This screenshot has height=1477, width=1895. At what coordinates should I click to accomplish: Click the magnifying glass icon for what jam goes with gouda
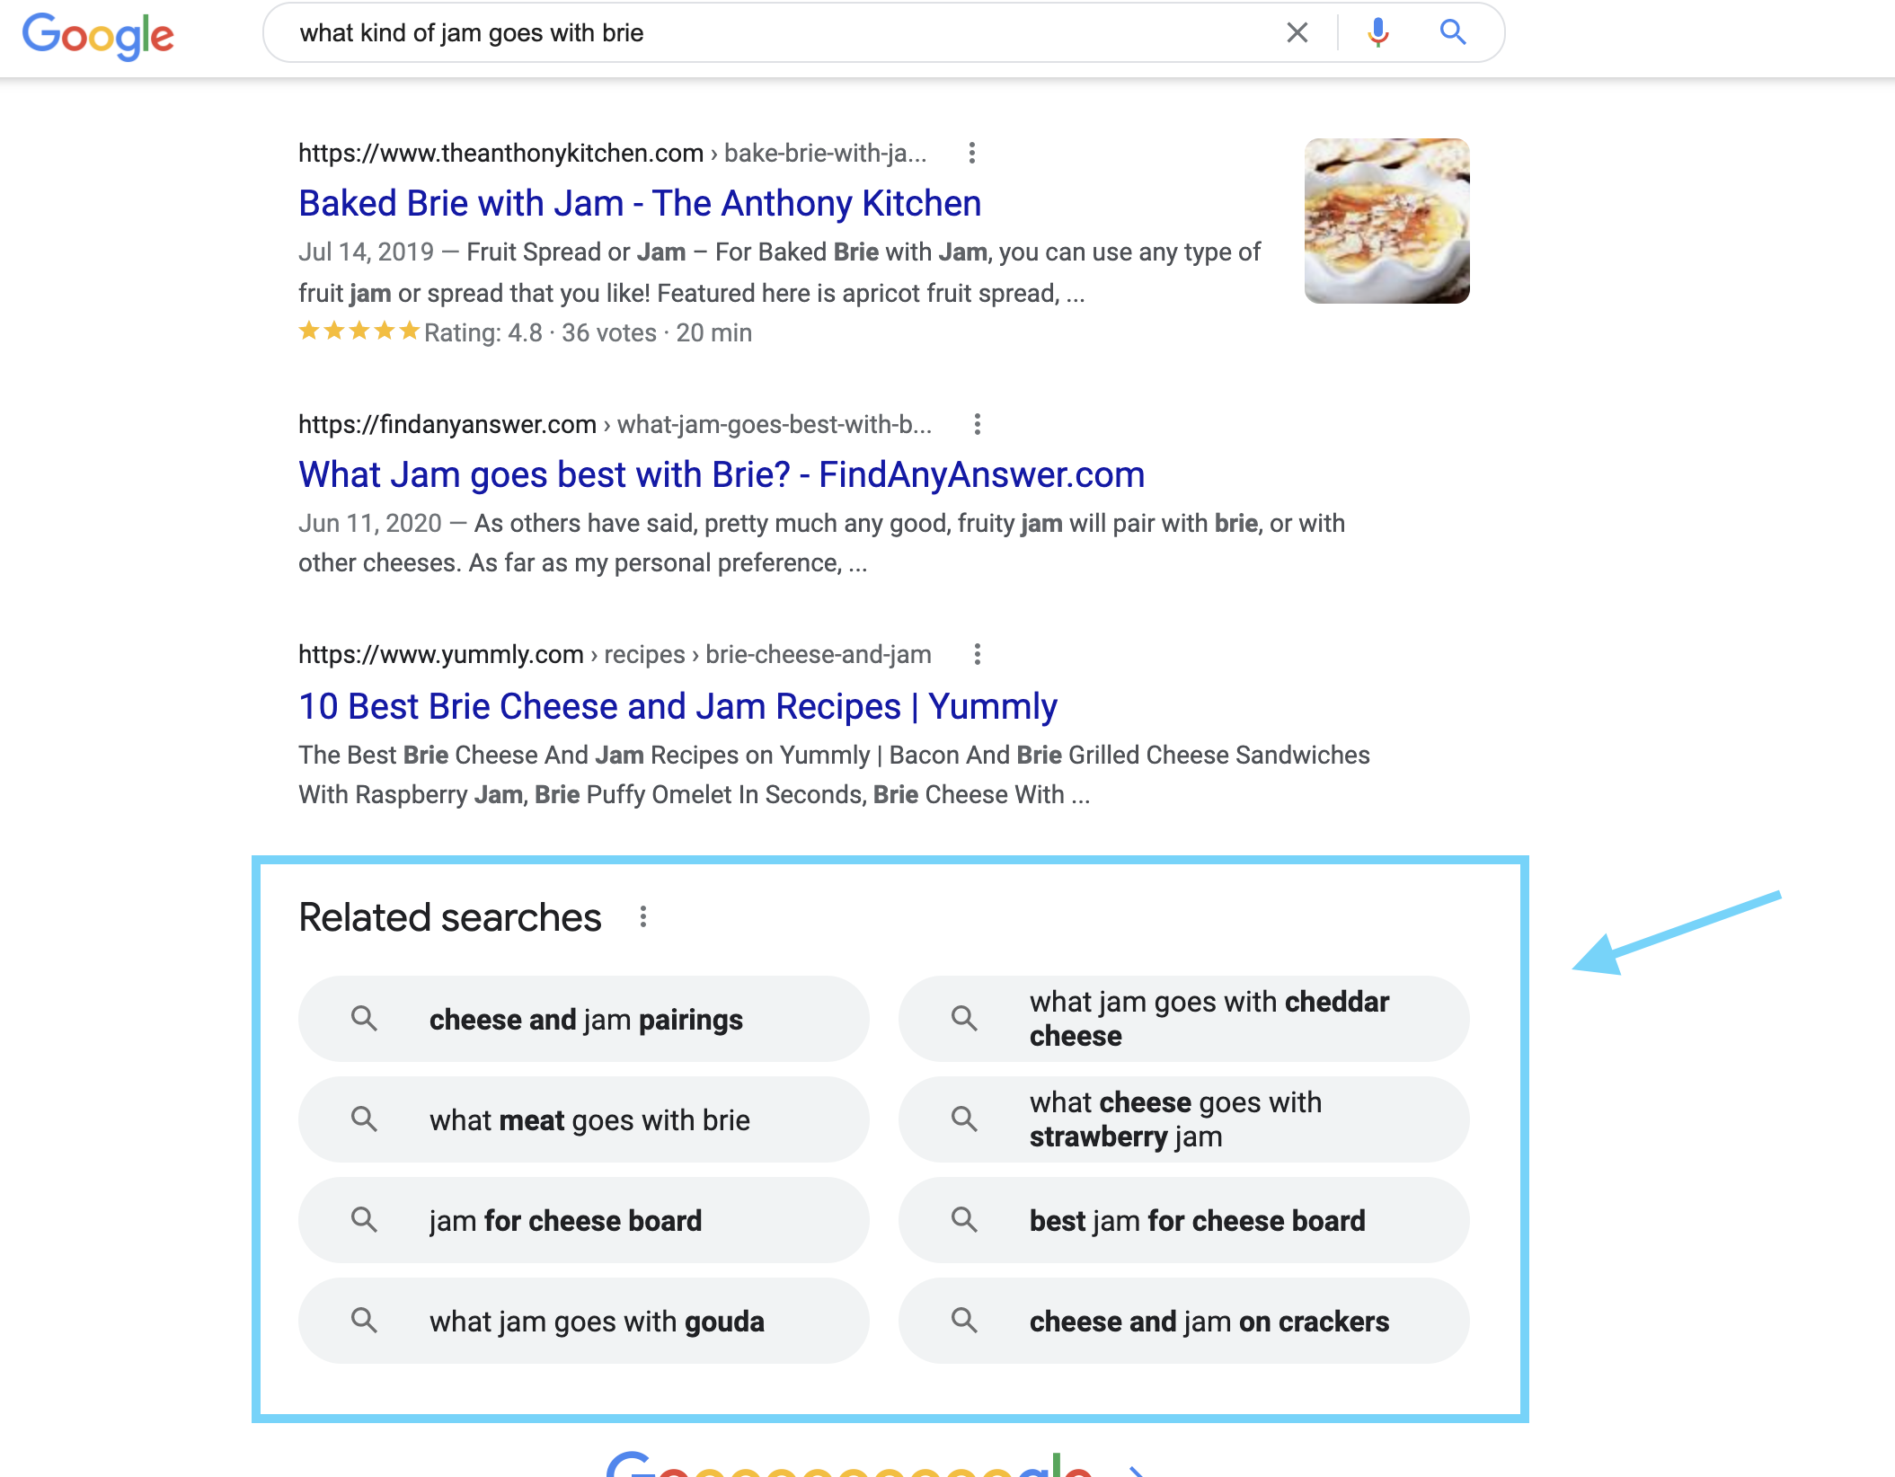365,1322
